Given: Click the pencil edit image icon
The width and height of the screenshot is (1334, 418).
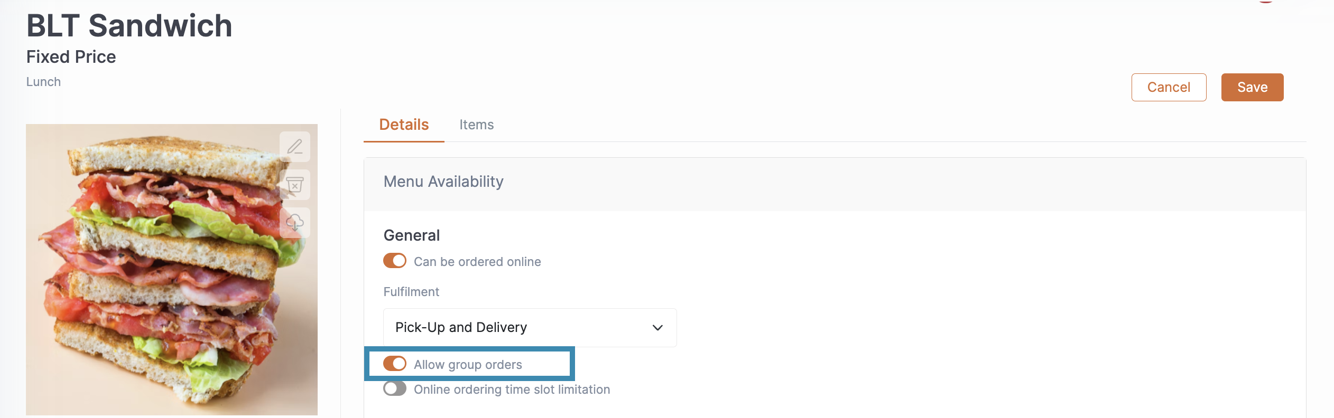Looking at the screenshot, I should [x=295, y=147].
